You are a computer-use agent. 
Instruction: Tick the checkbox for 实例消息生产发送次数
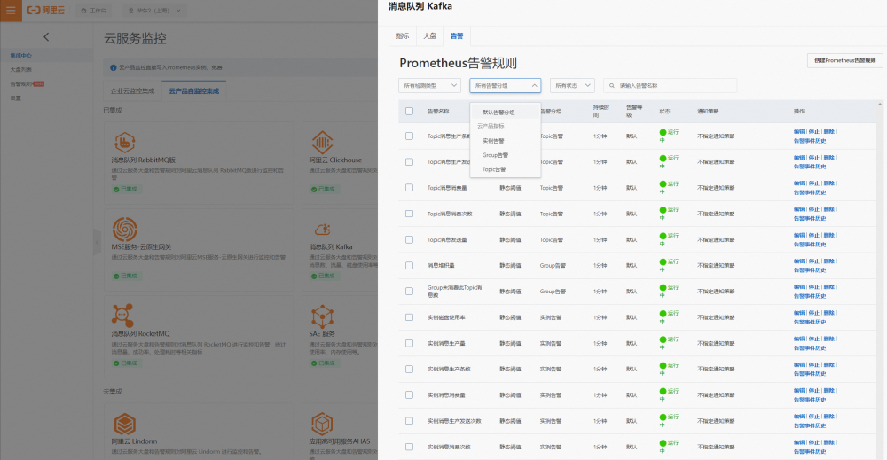click(409, 420)
